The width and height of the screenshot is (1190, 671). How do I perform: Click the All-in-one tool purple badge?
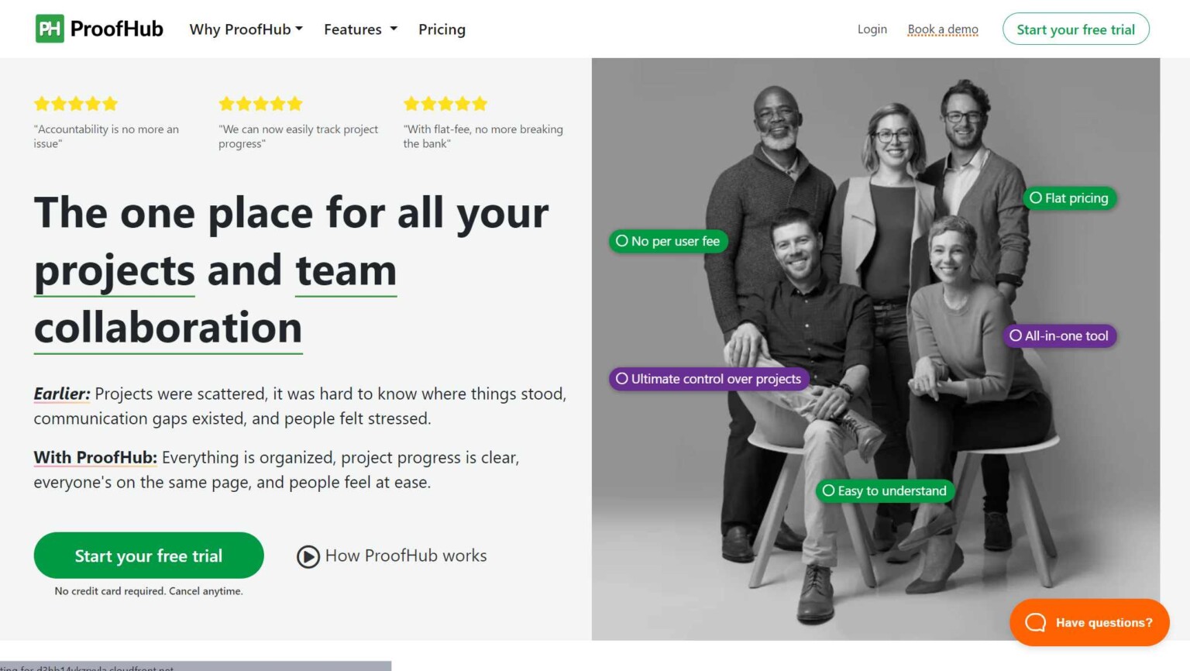pos(1059,335)
